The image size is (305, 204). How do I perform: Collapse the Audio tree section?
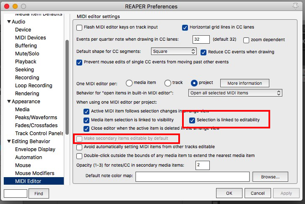(x=9, y=21)
